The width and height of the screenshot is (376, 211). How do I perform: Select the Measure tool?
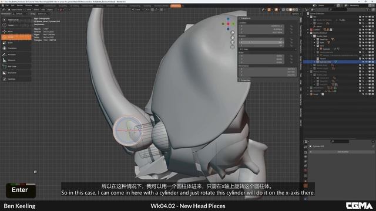click(x=16, y=60)
